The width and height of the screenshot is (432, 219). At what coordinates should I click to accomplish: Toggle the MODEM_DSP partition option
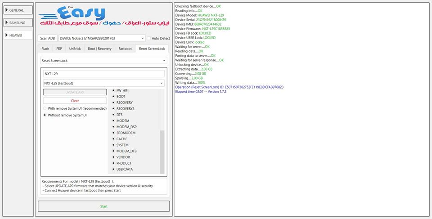[x=124, y=127]
